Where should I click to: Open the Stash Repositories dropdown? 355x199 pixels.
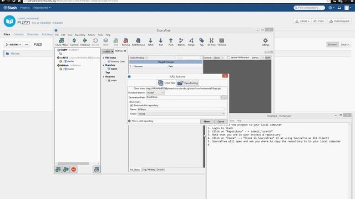click(42, 8)
